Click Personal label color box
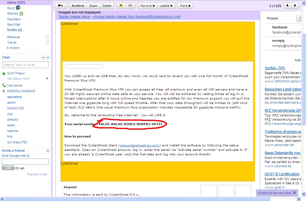The image size is (306, 201). point(48,37)
